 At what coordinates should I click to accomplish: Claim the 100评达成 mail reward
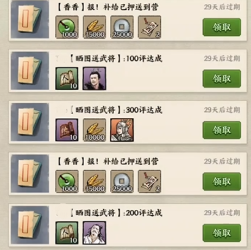coord(222,79)
